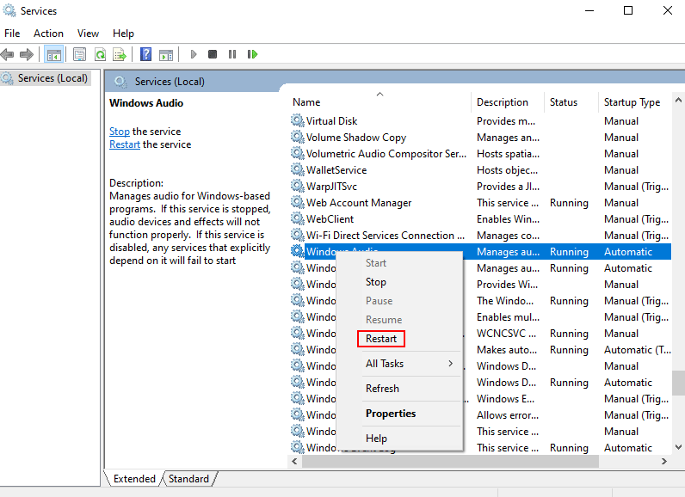The image size is (685, 497).
Task: Toggle the Show/Hide Action Pane icon
Action: click(166, 54)
